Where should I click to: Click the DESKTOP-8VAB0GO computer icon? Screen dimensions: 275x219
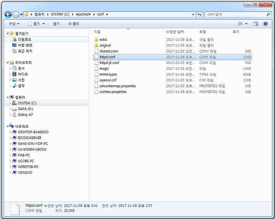point(15,132)
